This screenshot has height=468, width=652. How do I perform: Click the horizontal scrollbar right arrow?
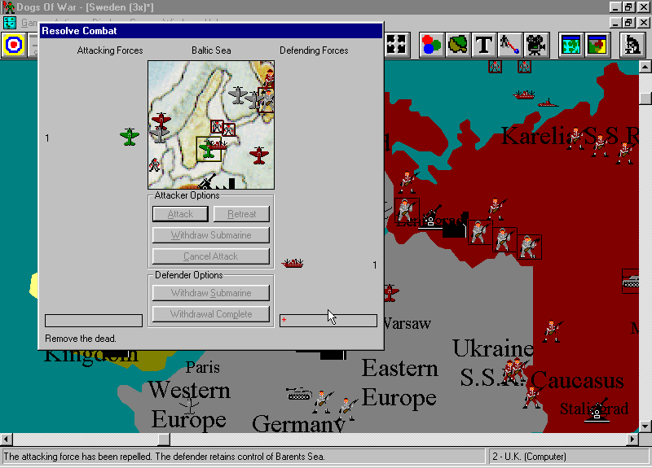[x=633, y=439]
